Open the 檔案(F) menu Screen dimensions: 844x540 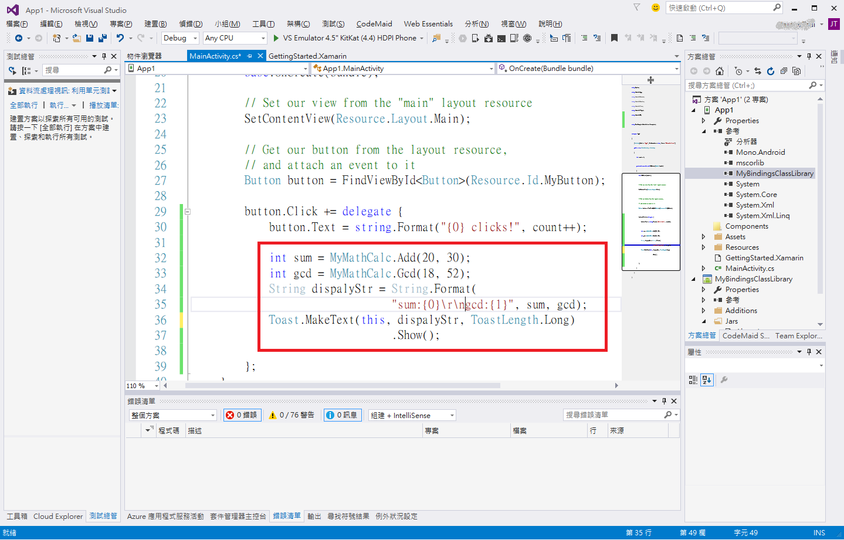[17, 24]
